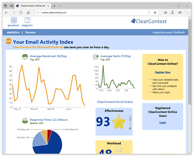Viewport: 195px width, 157px height.
Task: Open the forums menu item
Action: (30, 32)
